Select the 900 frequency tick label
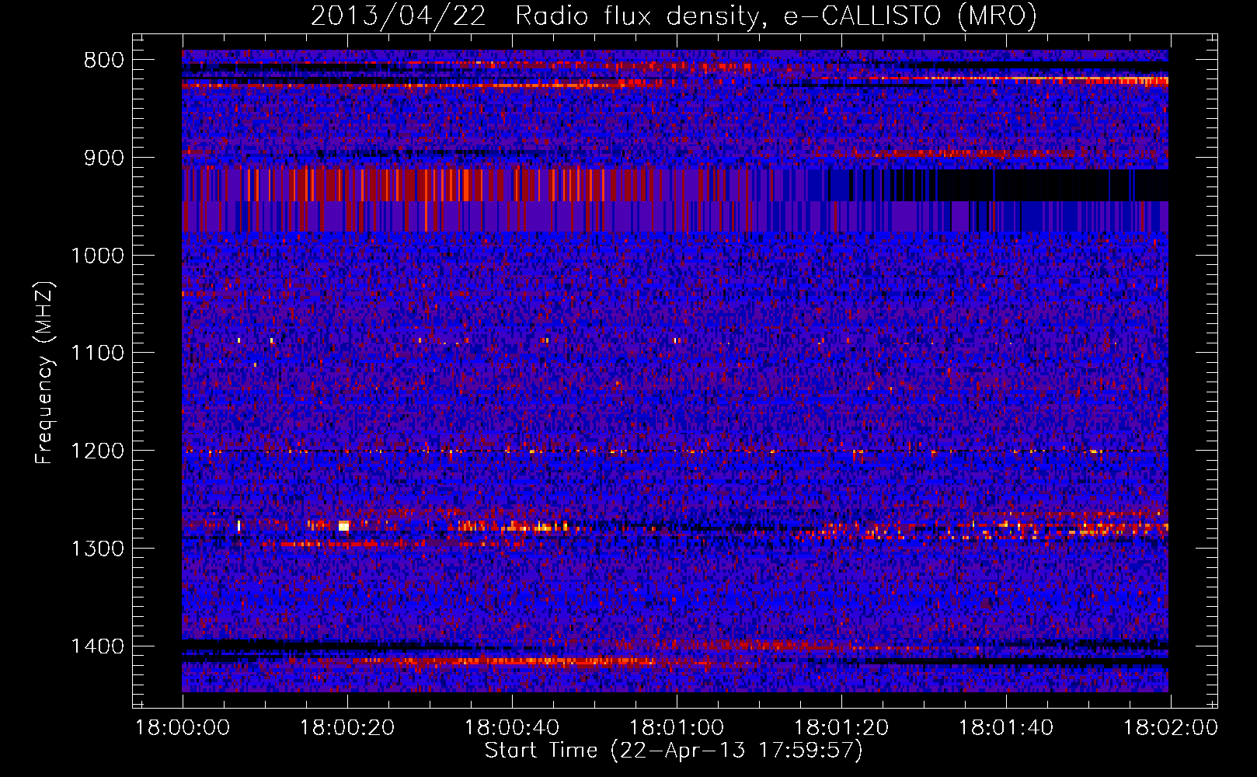Viewport: 1257px width, 777px height. [x=104, y=159]
